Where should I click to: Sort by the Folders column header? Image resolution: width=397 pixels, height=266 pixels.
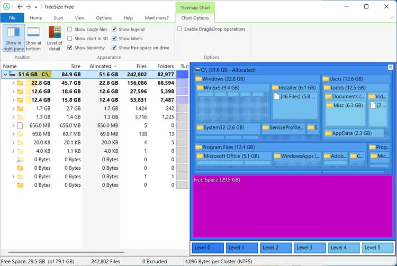tap(163, 66)
